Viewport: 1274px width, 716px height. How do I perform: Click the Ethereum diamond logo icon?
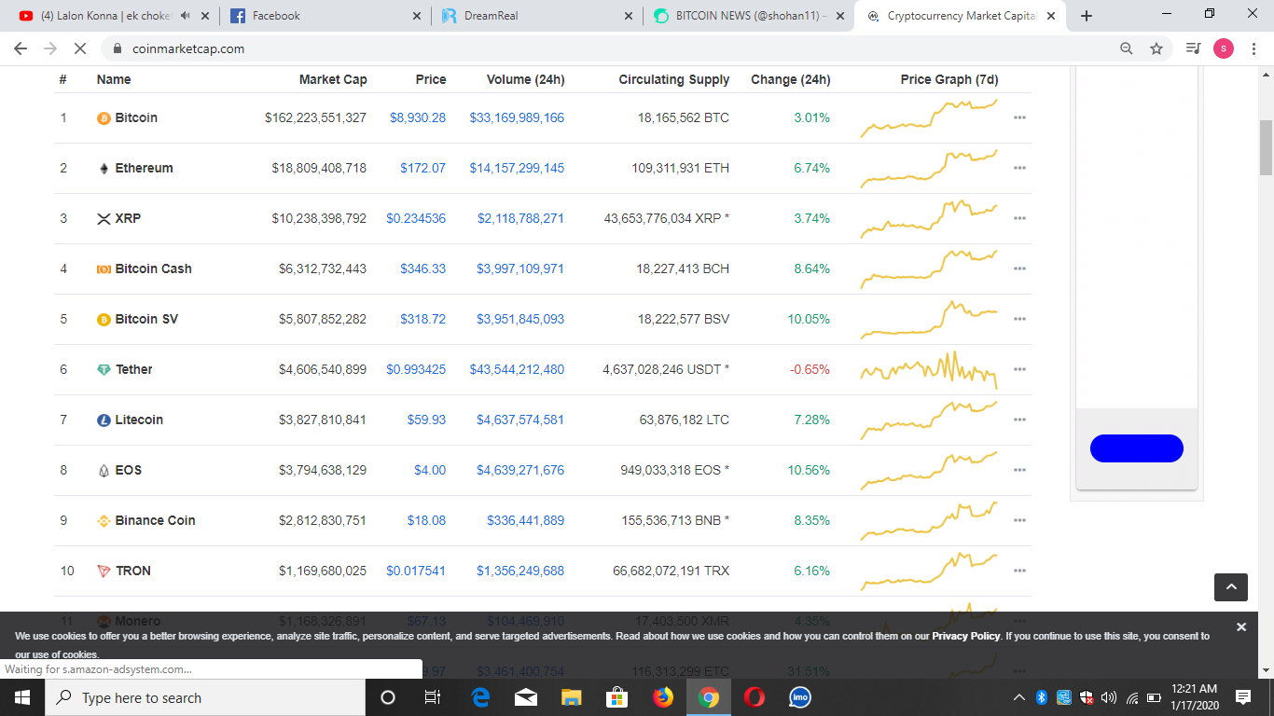[x=104, y=169]
